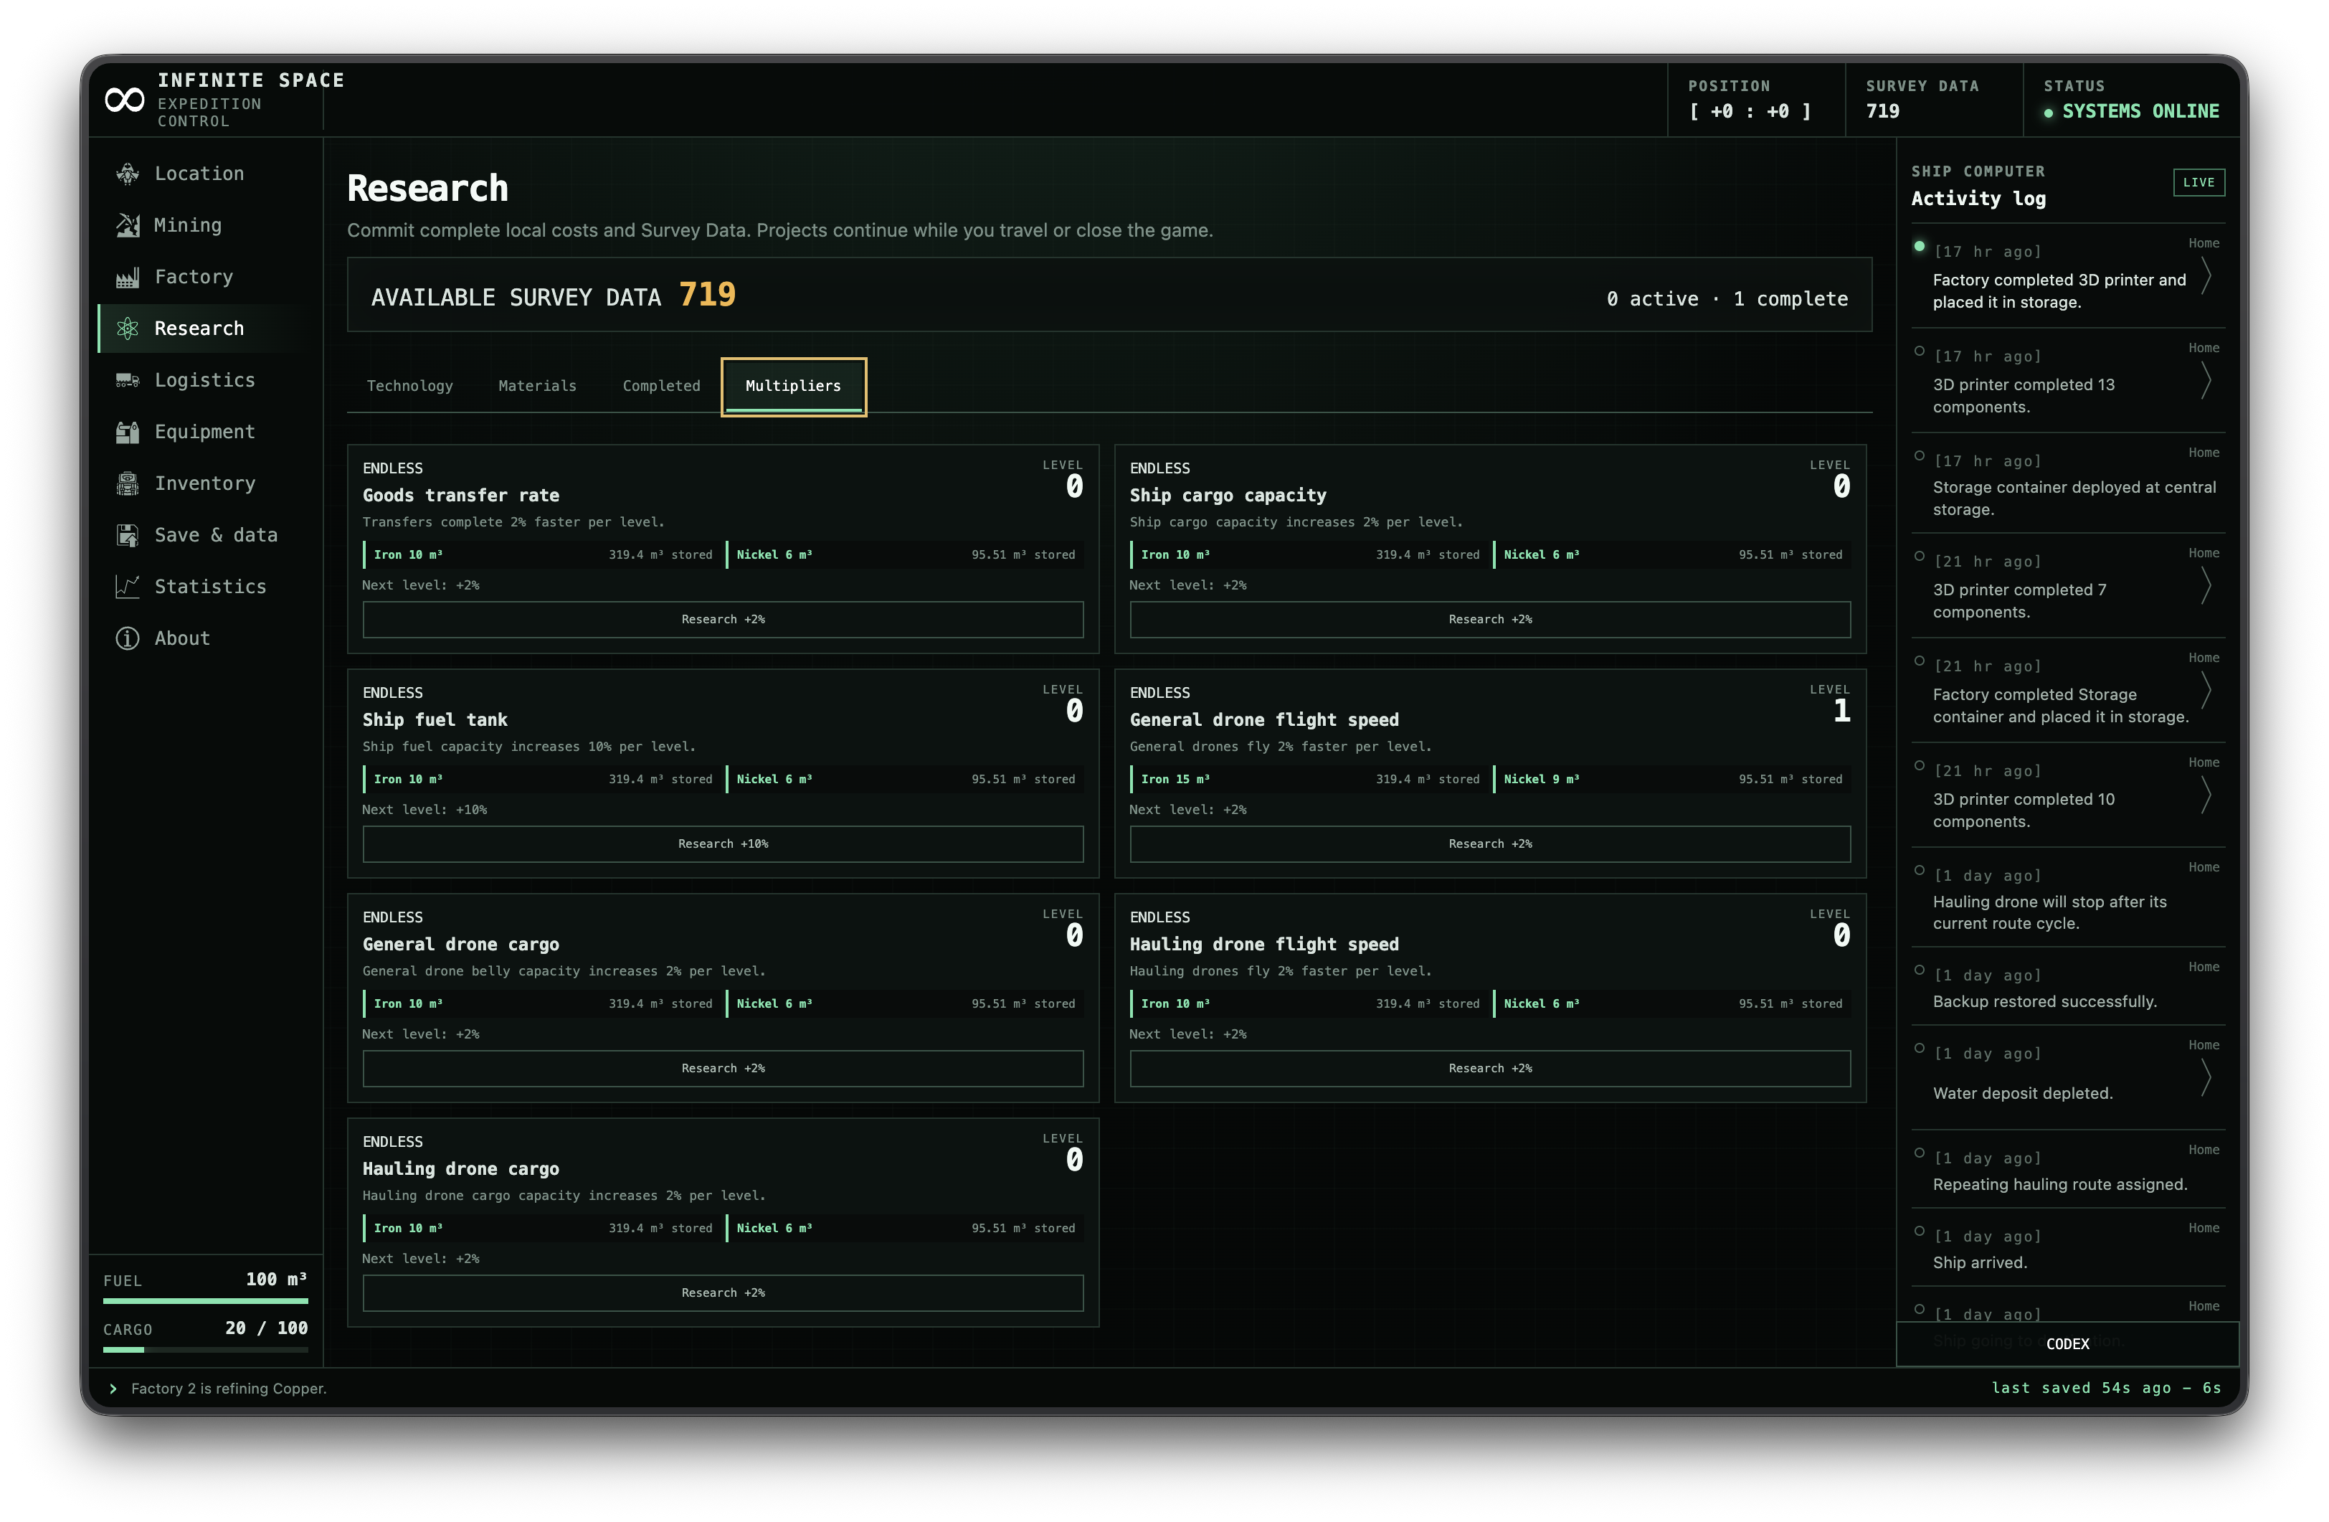Click the 'Repeating hauling route assigned.' entry
This screenshot has width=2329, height=1522.
pyautogui.click(x=2068, y=1168)
